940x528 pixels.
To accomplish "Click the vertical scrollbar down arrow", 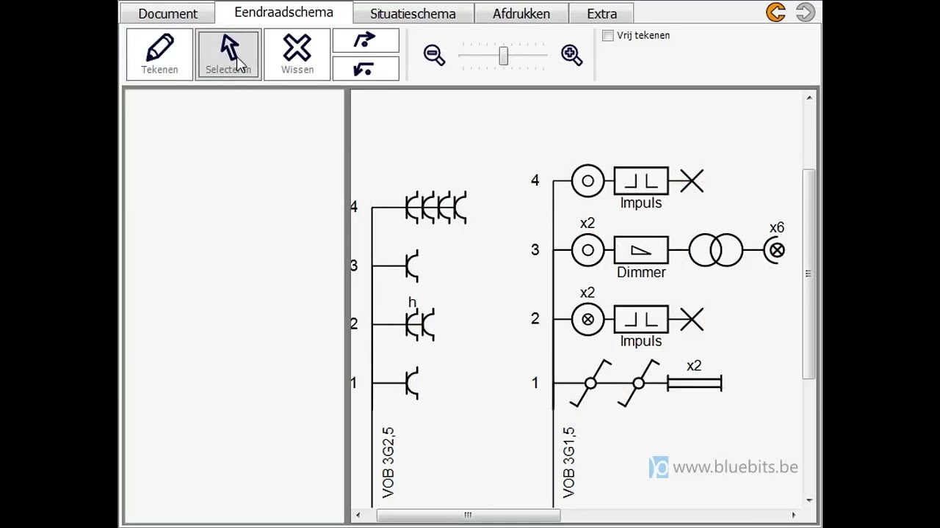I will point(809,500).
